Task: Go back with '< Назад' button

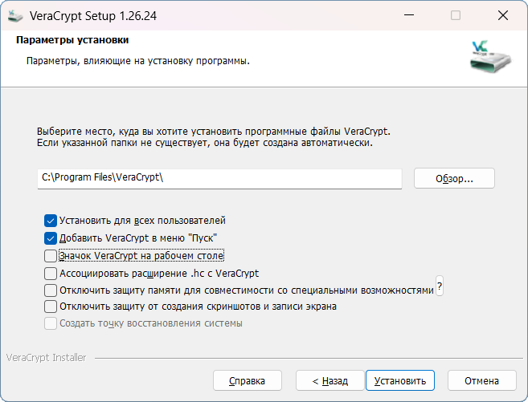Action: coord(329,380)
